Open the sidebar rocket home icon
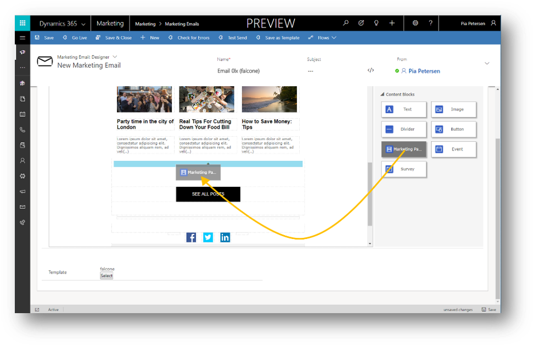This screenshot has width=533, height=345. tap(23, 52)
